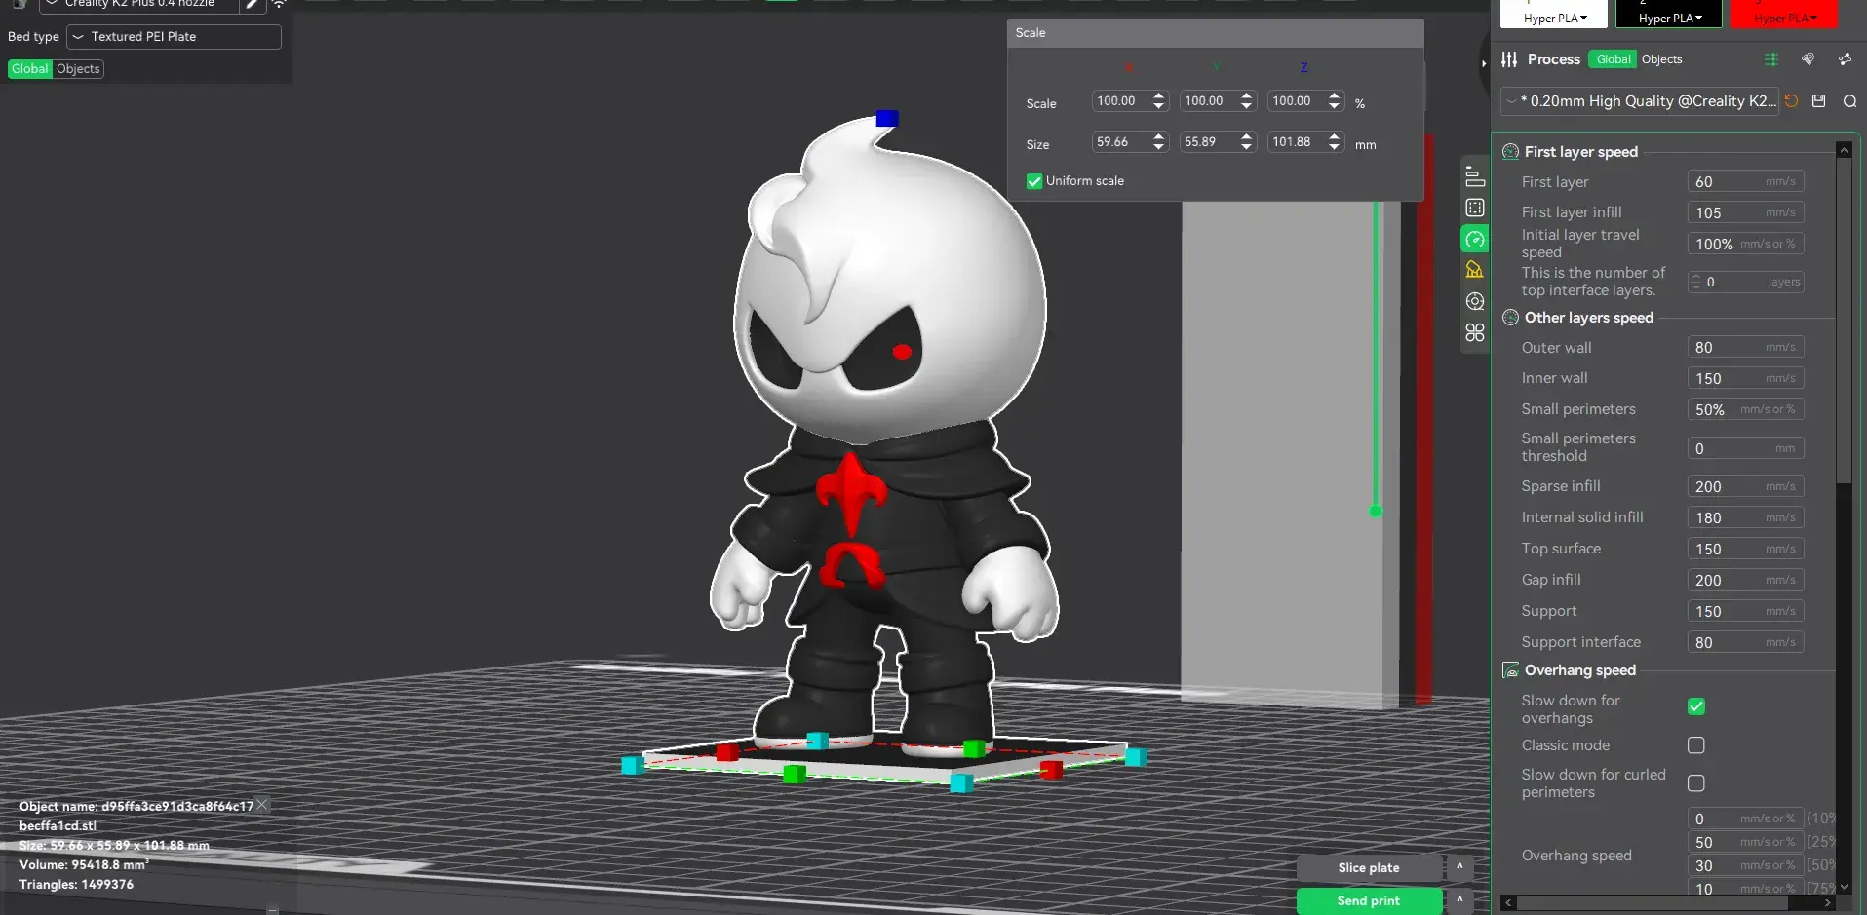Click the First layer infill speed field
This screenshot has height=915, width=1867.
[x=1745, y=212]
